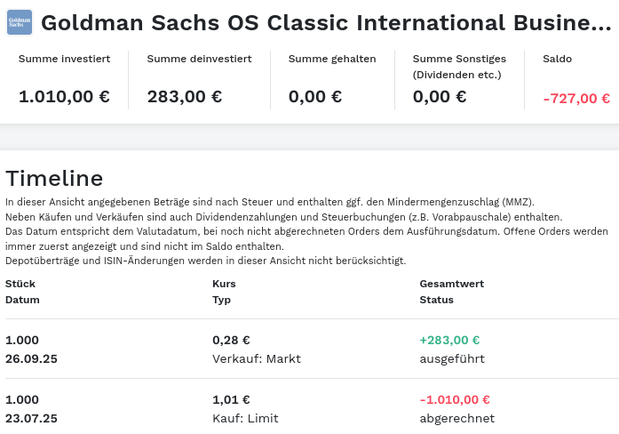The width and height of the screenshot is (619, 434).
Task: Click the Saldo label
Action: [557, 59]
